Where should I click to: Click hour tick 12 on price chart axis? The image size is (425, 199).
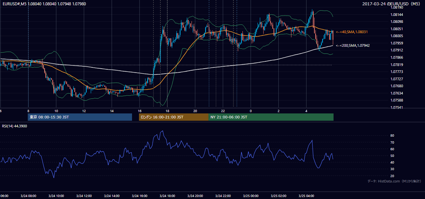pyautogui.click(x=84, y=111)
